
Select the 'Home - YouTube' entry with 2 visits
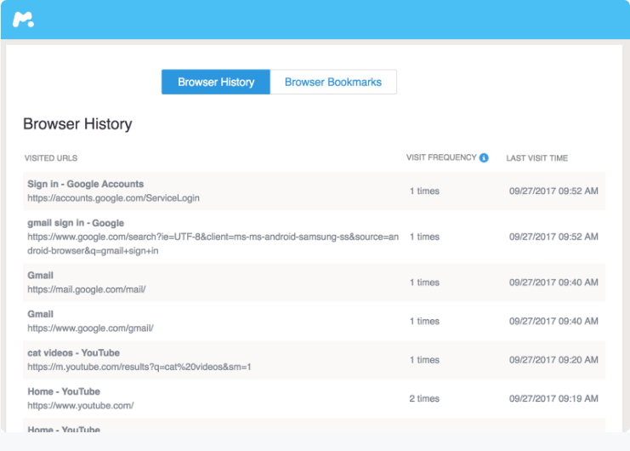coord(64,391)
